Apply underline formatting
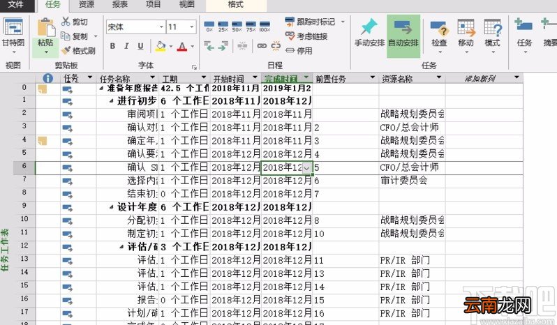The height and width of the screenshot is (325, 557). coord(140,46)
